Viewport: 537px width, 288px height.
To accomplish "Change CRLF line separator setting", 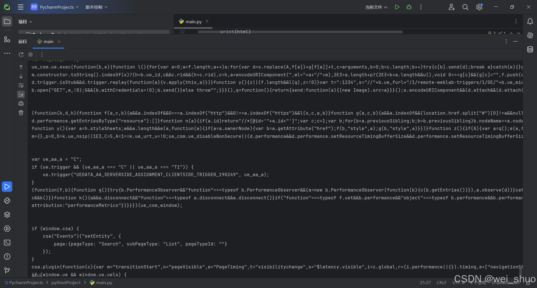I will coord(442,283).
